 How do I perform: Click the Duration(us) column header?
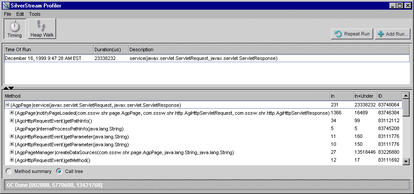(x=111, y=49)
